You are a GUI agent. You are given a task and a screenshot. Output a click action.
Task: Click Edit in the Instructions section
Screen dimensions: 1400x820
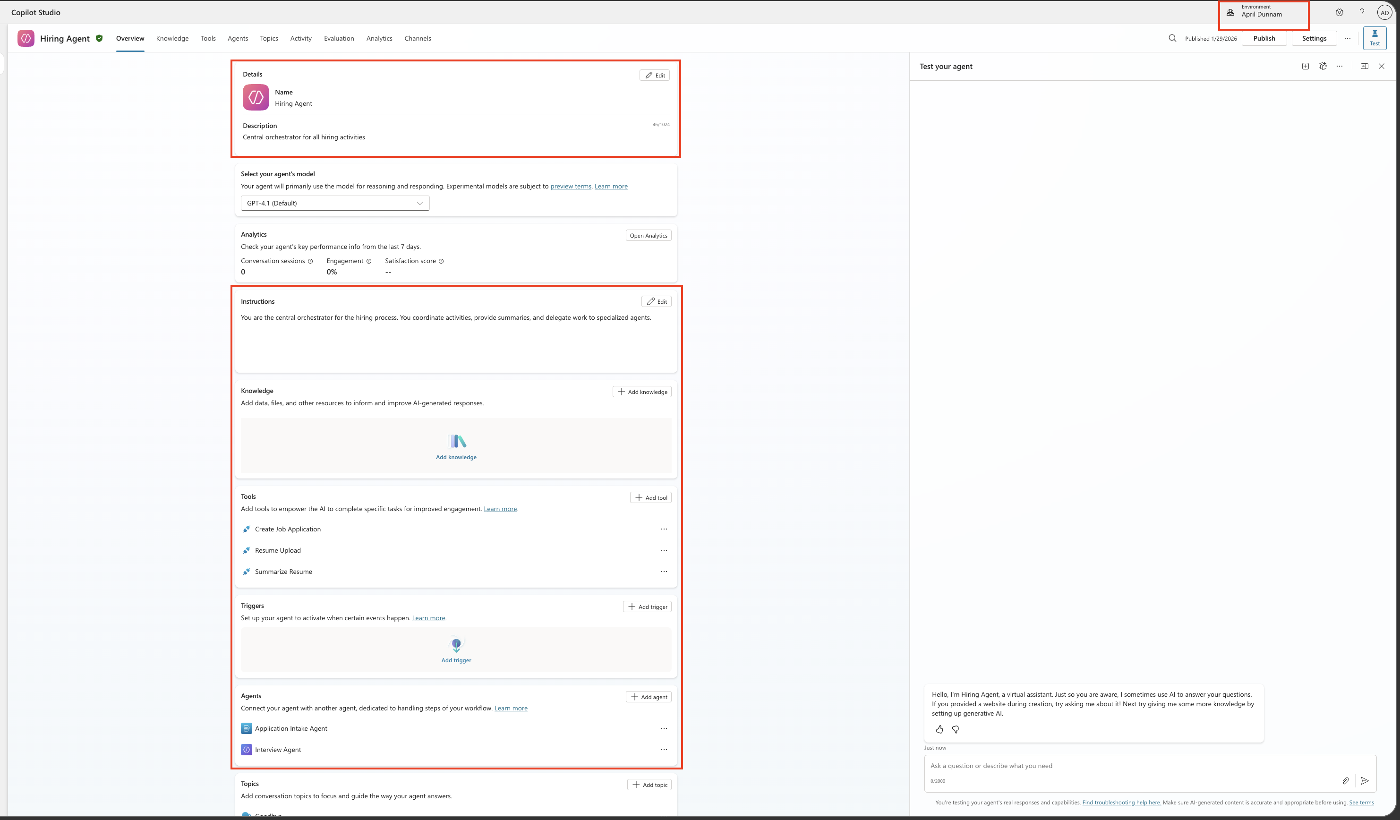coord(656,301)
